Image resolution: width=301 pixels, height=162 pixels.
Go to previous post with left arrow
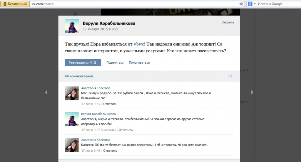[46, 92]
